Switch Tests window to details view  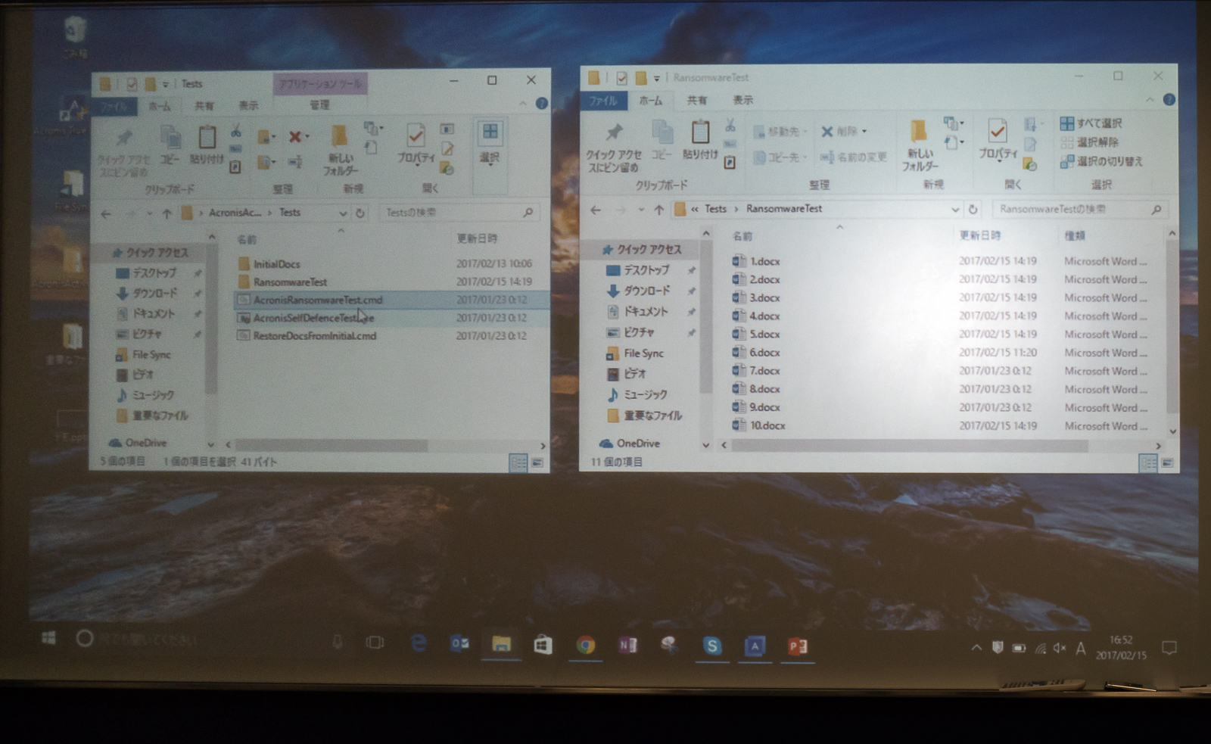point(518,462)
